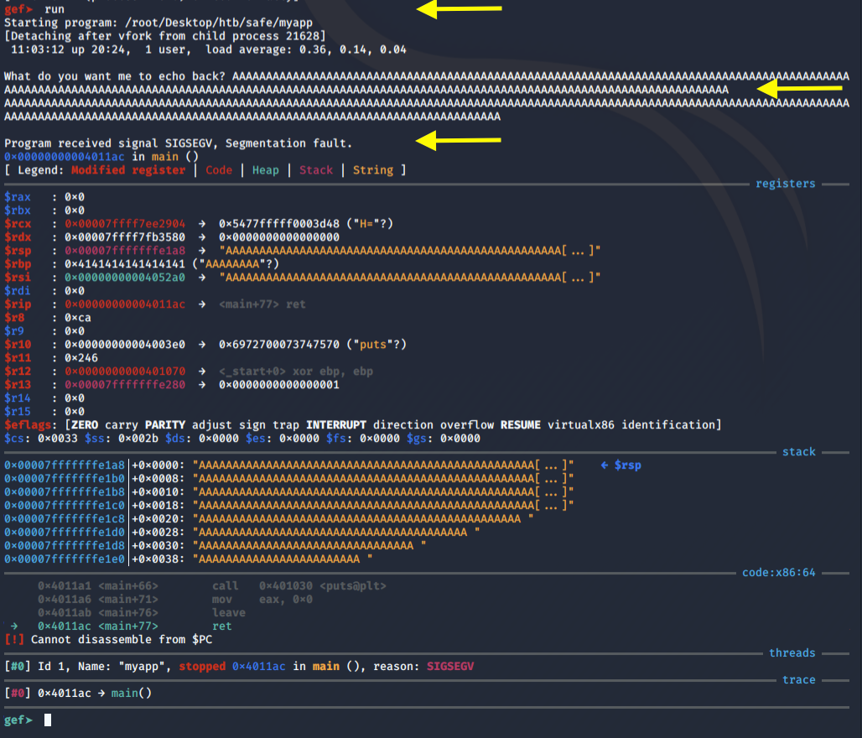Click the yellow arrow next to the SIGSEGV message
Screen dimensions: 862x738
point(459,142)
